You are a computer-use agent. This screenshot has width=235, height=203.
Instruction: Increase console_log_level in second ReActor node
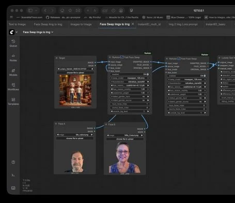tap(205, 113)
